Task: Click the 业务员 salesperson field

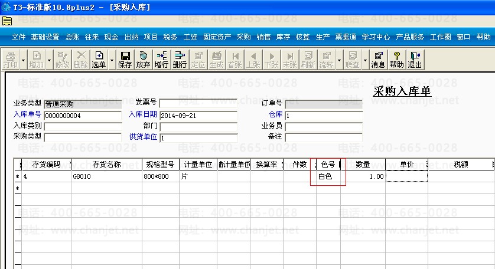Action: [324, 127]
